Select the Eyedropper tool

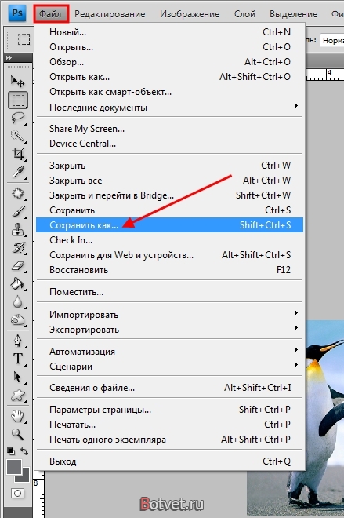[17, 172]
